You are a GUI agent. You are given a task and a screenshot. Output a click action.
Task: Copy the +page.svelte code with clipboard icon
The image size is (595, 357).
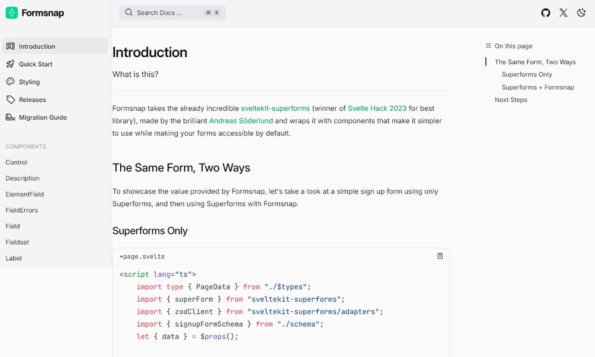[440, 256]
